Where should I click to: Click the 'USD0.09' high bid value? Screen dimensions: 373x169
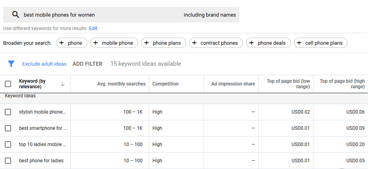tap(356, 128)
